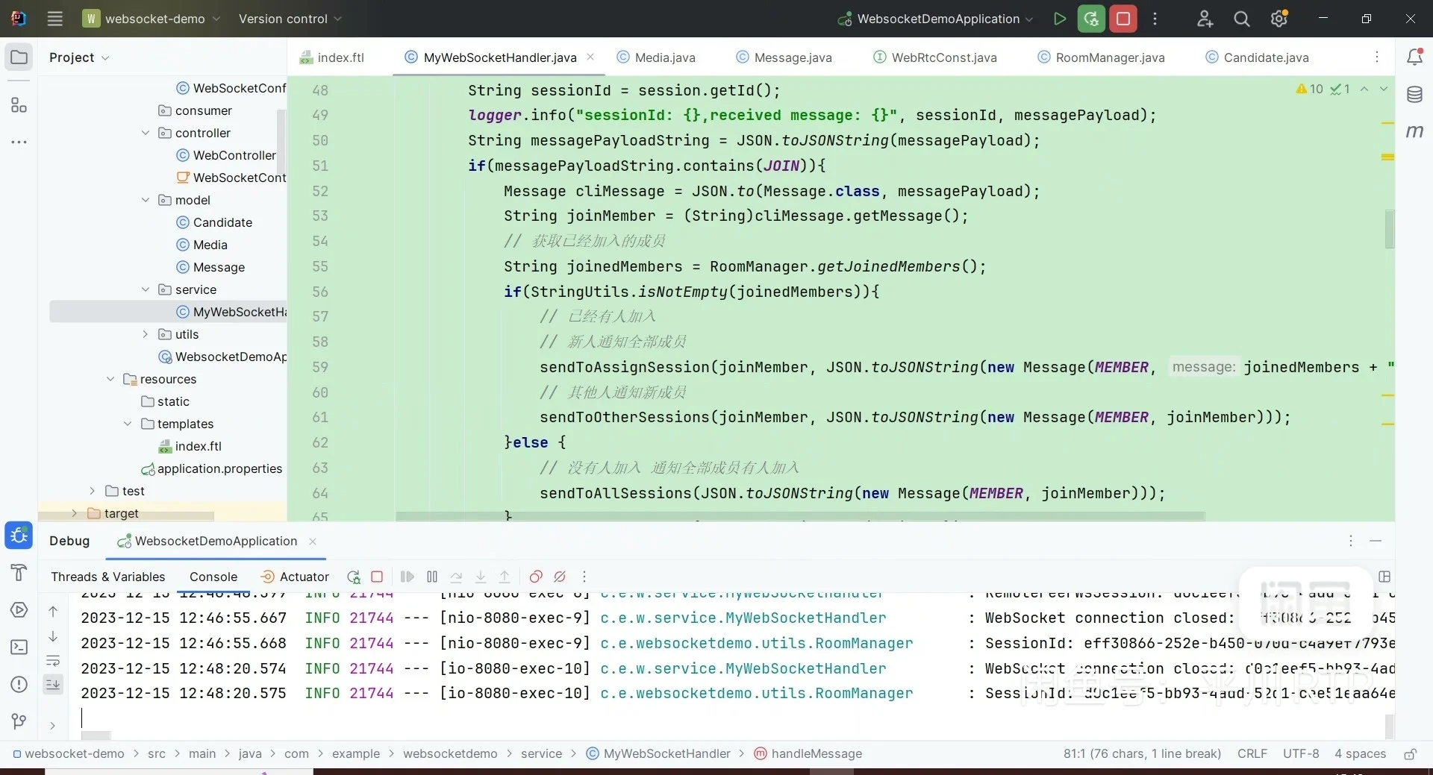
Task: Mute breakpoints in debug toolbar
Action: [x=560, y=577]
